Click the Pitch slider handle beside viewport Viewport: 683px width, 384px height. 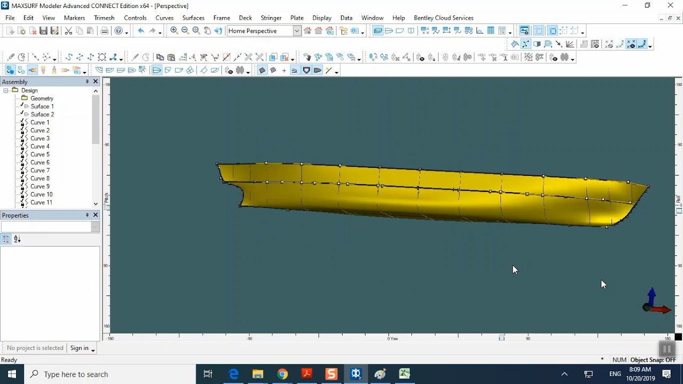(107, 207)
